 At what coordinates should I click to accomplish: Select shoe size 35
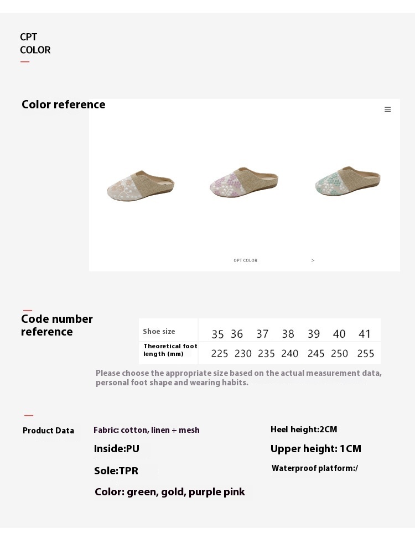click(217, 334)
